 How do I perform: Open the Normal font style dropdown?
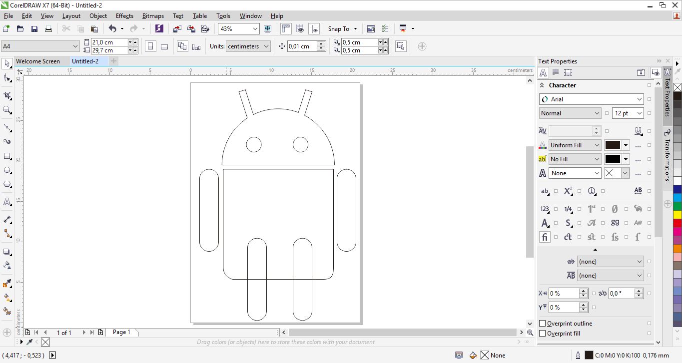click(597, 113)
